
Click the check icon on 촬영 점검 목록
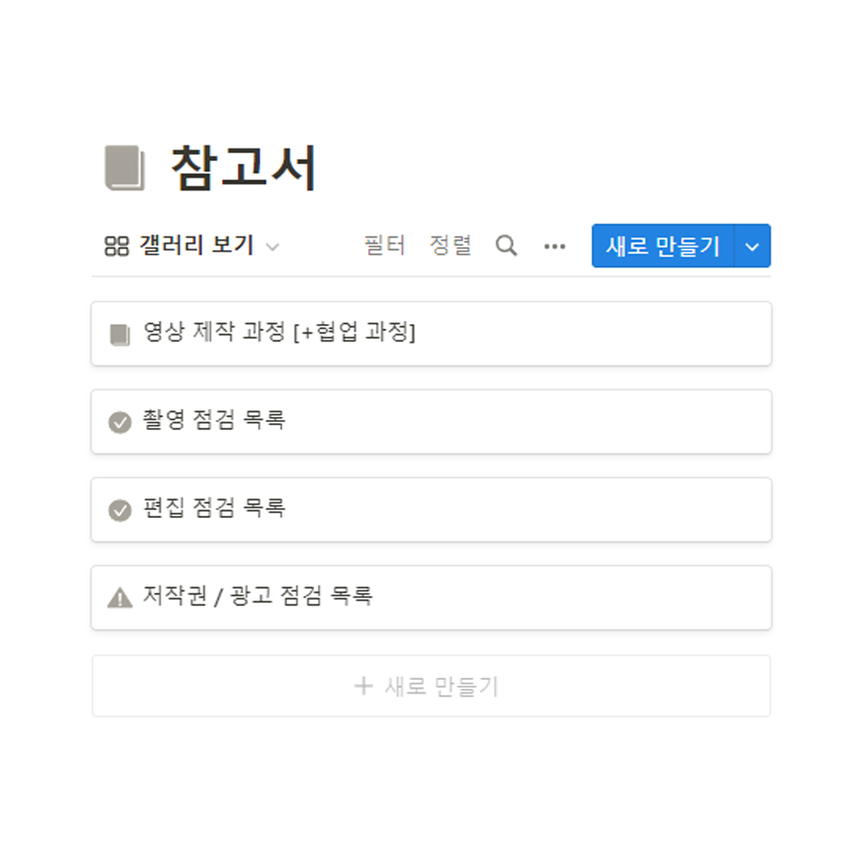[x=120, y=422]
